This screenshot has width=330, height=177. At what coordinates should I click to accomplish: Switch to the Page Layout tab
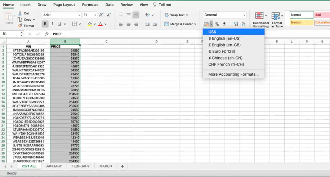coord(64,5)
